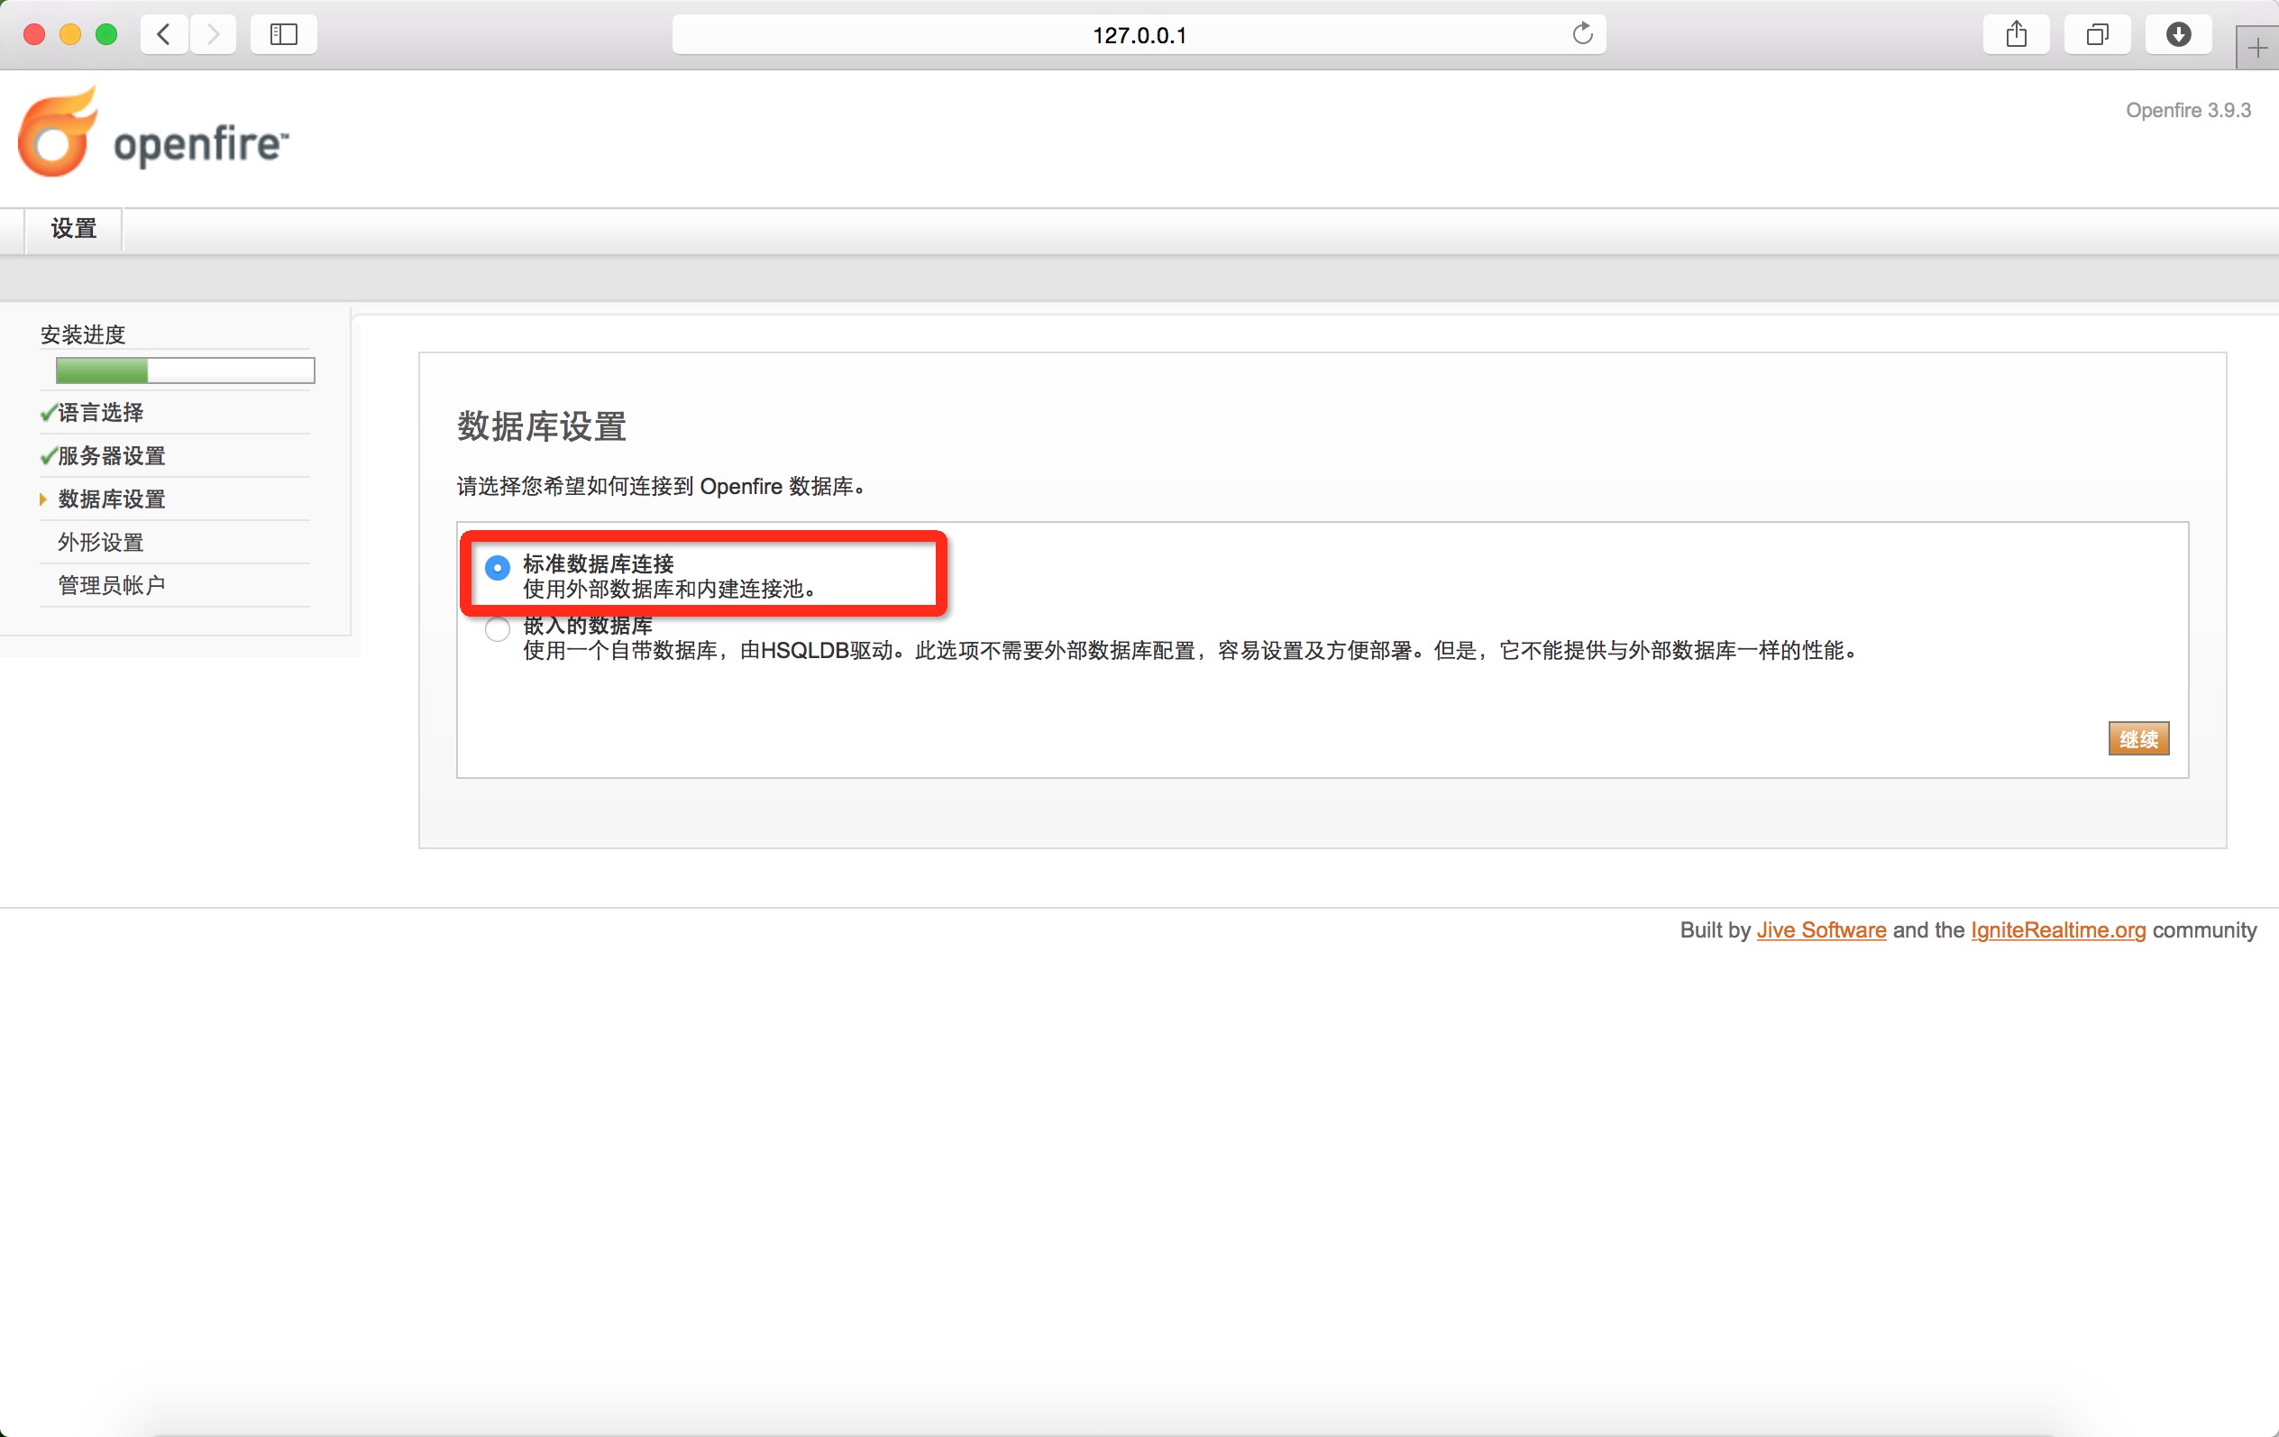This screenshot has height=1437, width=2279.
Task: Click the green checkmark beside 服务器设置
Action: (49, 456)
